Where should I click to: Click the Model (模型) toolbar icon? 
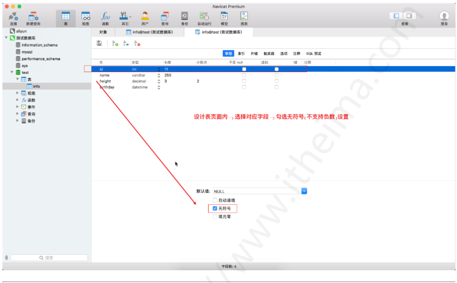[x=224, y=18]
